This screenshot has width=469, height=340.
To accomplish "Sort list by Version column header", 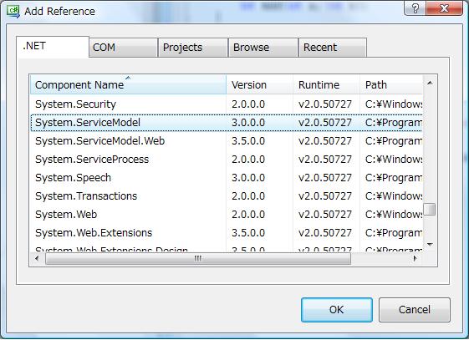I will click(x=260, y=85).
